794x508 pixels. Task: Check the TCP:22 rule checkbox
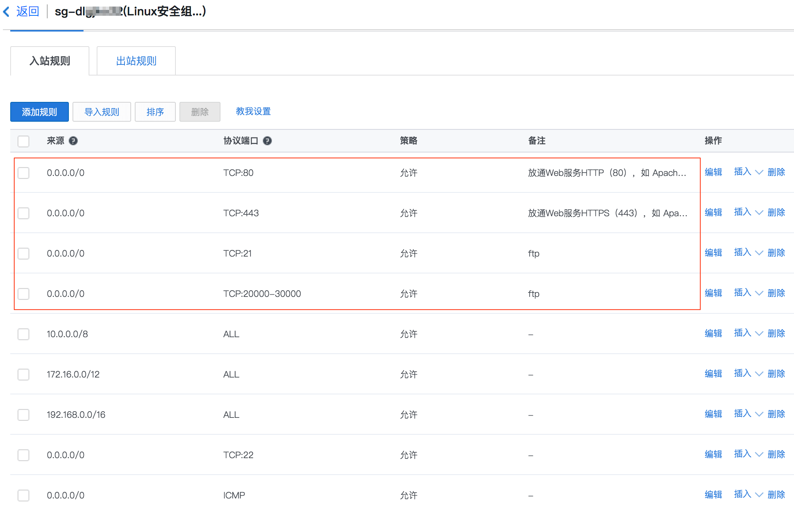pos(23,455)
